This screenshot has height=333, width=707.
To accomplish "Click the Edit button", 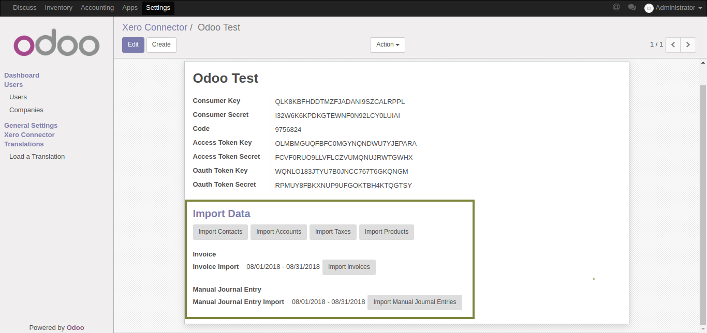I will [x=133, y=45].
